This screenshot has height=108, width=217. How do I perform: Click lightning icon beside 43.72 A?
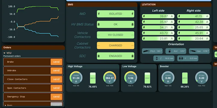(x=144, y=33)
